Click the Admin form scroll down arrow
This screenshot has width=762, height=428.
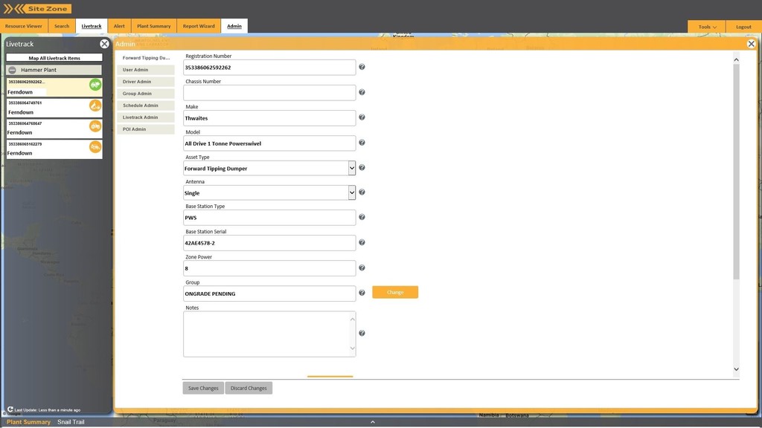[736, 369]
